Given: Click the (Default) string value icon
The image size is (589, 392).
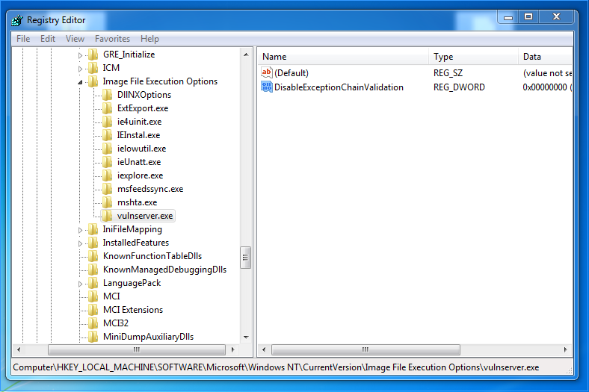Looking at the screenshot, I should coord(267,72).
